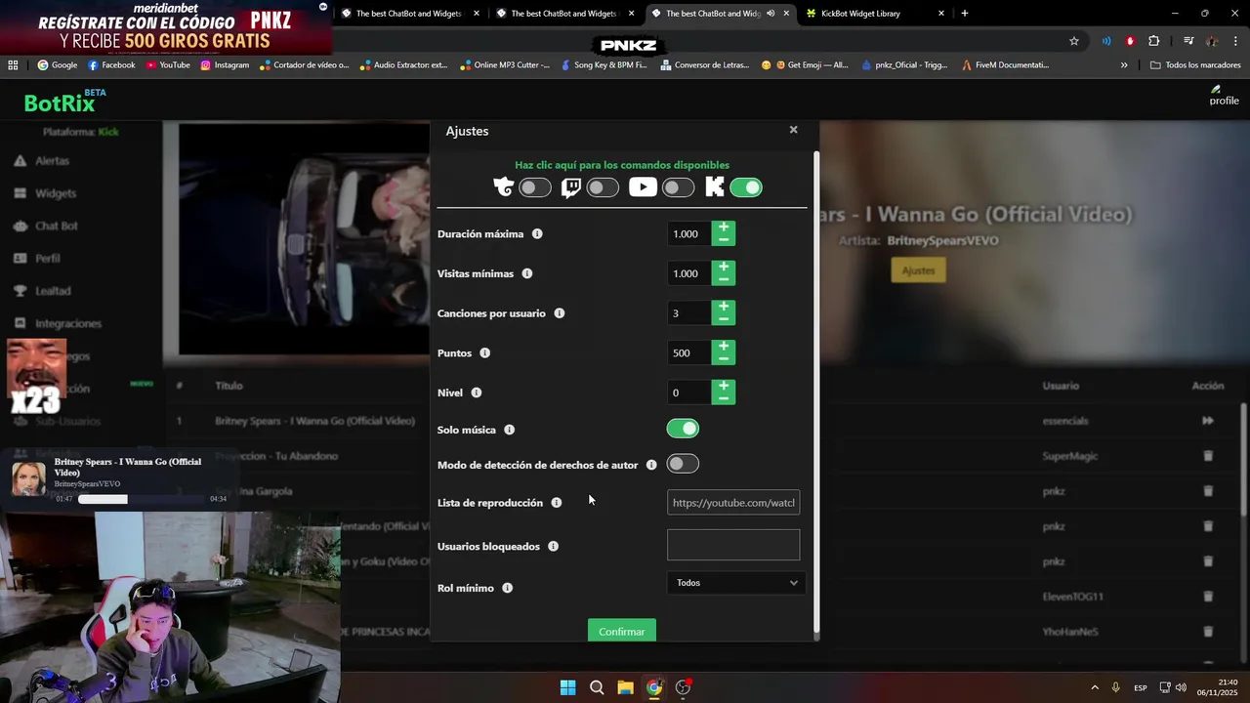
Task: Toggle the Trovo platform switch
Action: click(535, 187)
